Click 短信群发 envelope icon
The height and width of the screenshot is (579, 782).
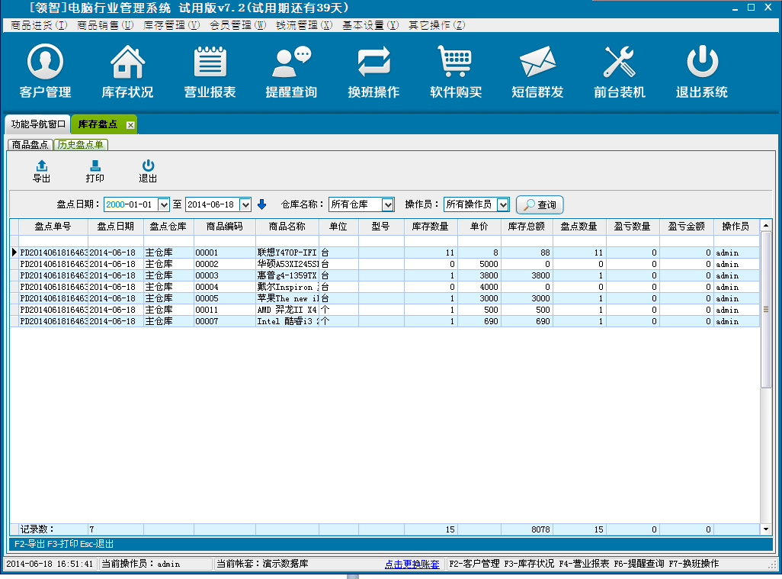point(537,63)
